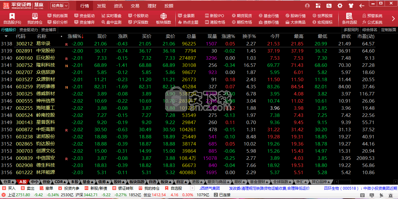Select the 板块指数 bottom tab
The width and height of the screenshot is (398, 199).
coord(137,182)
